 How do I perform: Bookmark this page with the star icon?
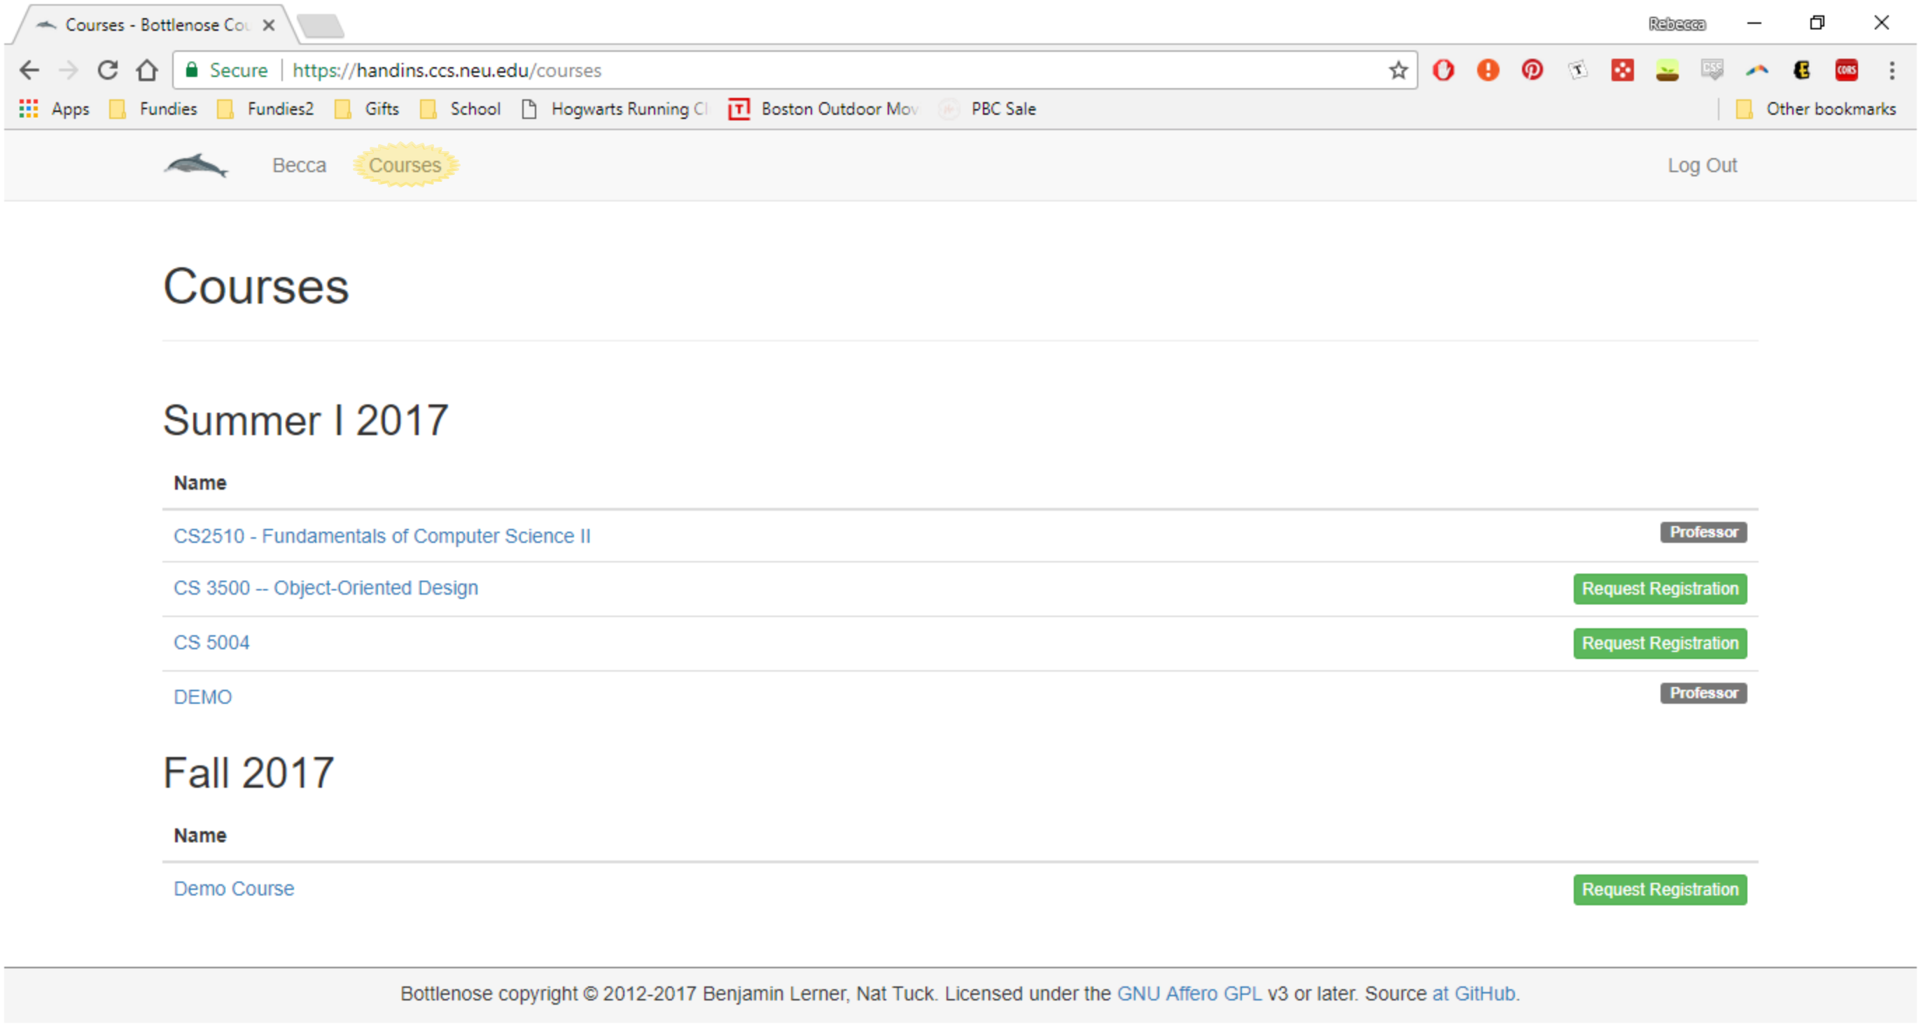click(x=1397, y=70)
